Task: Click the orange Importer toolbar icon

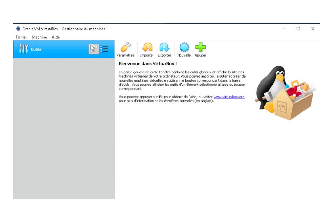Action: (x=147, y=48)
